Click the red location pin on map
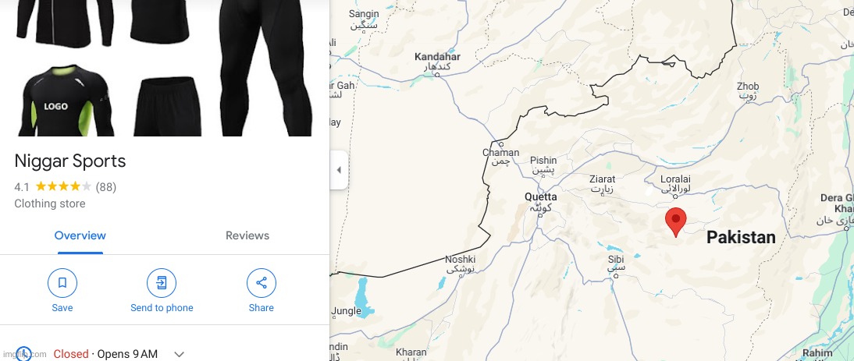 [x=676, y=222]
